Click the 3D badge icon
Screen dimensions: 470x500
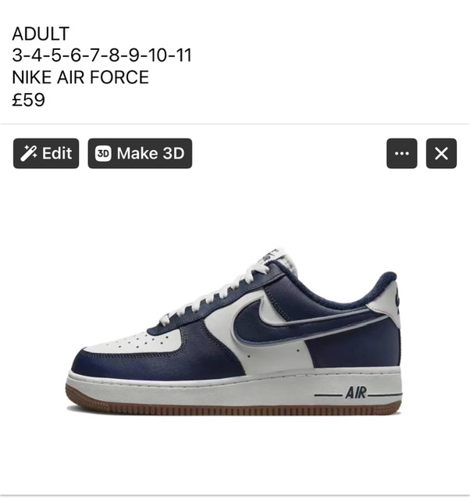tap(103, 153)
